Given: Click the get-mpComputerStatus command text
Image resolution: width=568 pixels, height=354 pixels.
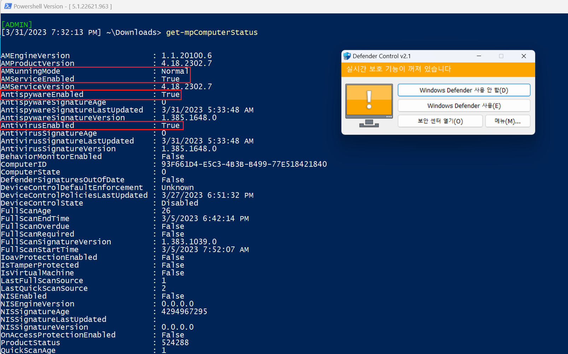Looking at the screenshot, I should pos(212,32).
